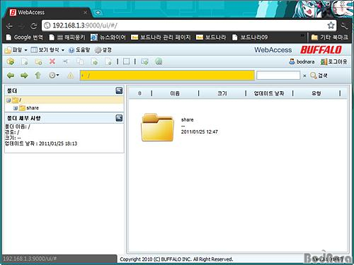This screenshot has width=354, height=265.
Task: Collapse the 폴더 panel
Action: pyautogui.click(x=119, y=90)
